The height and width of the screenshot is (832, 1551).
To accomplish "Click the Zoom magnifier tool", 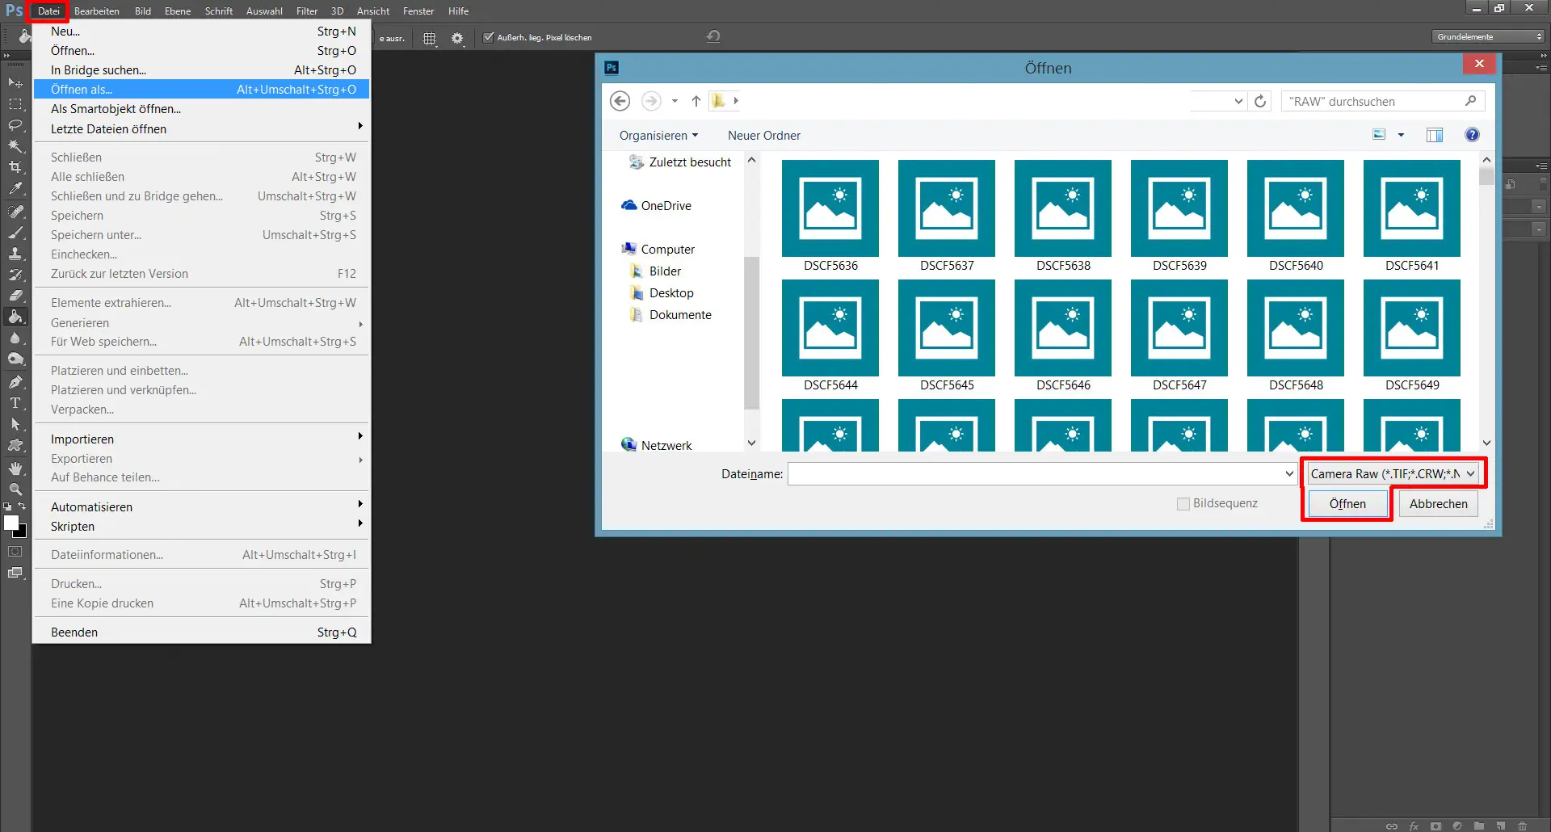I will click(15, 490).
